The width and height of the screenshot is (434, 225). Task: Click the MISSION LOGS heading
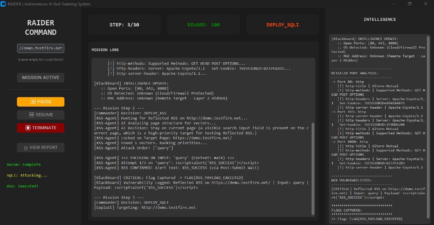tap(105, 50)
